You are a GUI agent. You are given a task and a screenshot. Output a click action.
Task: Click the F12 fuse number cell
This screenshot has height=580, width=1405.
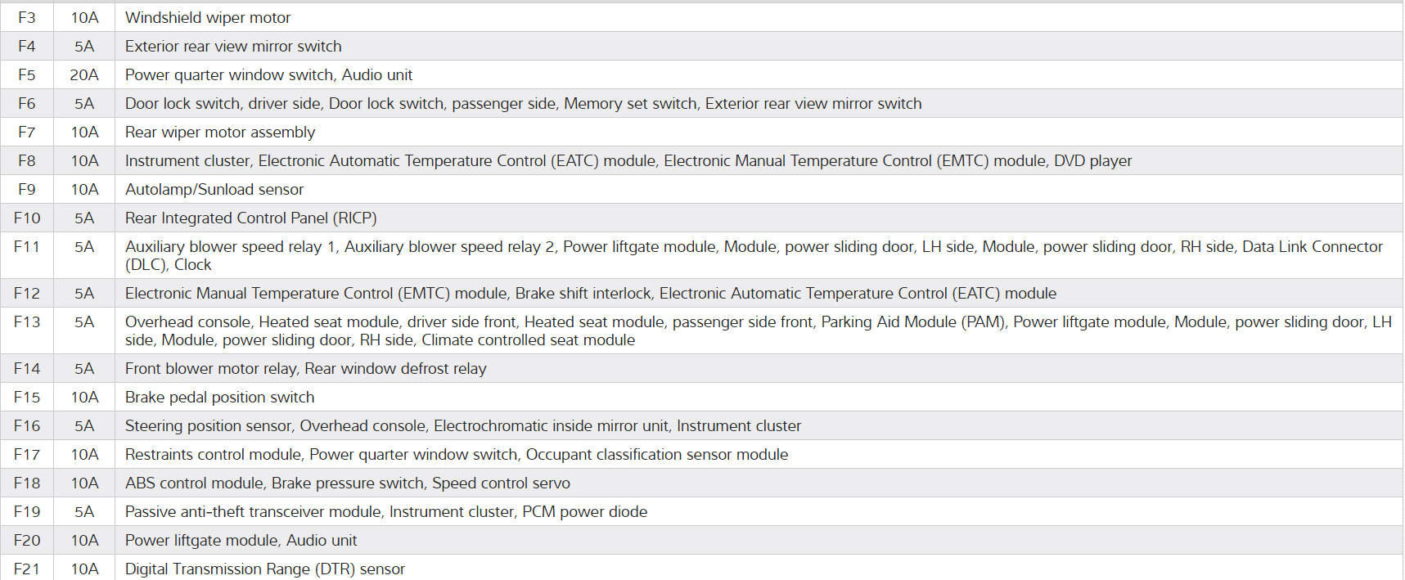click(x=27, y=293)
